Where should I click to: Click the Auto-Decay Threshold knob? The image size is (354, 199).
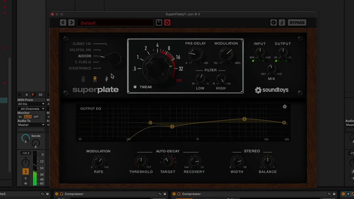coord(141,162)
